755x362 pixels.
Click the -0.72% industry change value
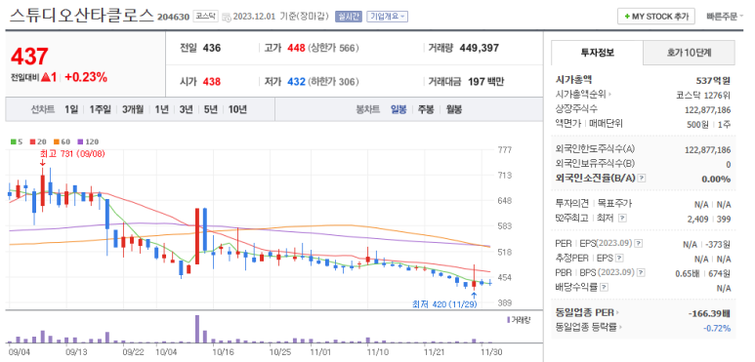click(717, 329)
